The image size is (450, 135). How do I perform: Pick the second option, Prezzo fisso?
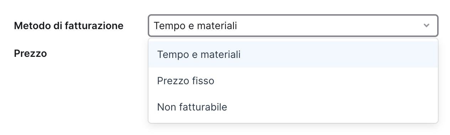tap(293, 81)
